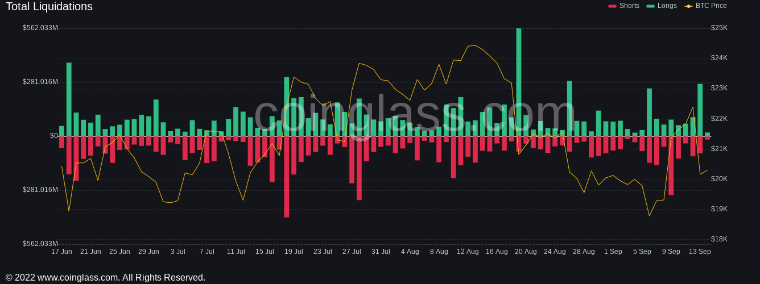Click the 1 Sep date axis label
This screenshot has height=284, width=760.
point(613,252)
